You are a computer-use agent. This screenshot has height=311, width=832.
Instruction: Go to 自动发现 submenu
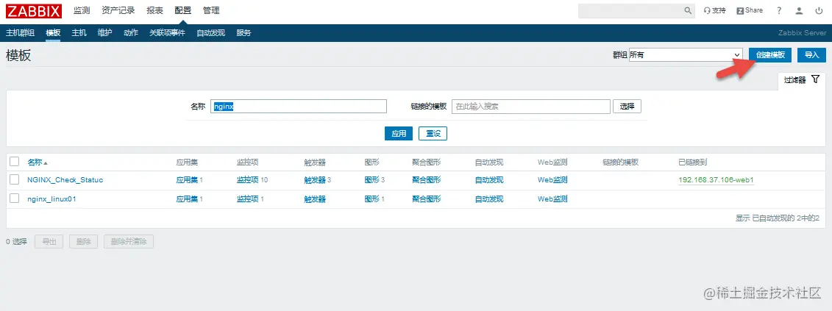click(x=210, y=33)
